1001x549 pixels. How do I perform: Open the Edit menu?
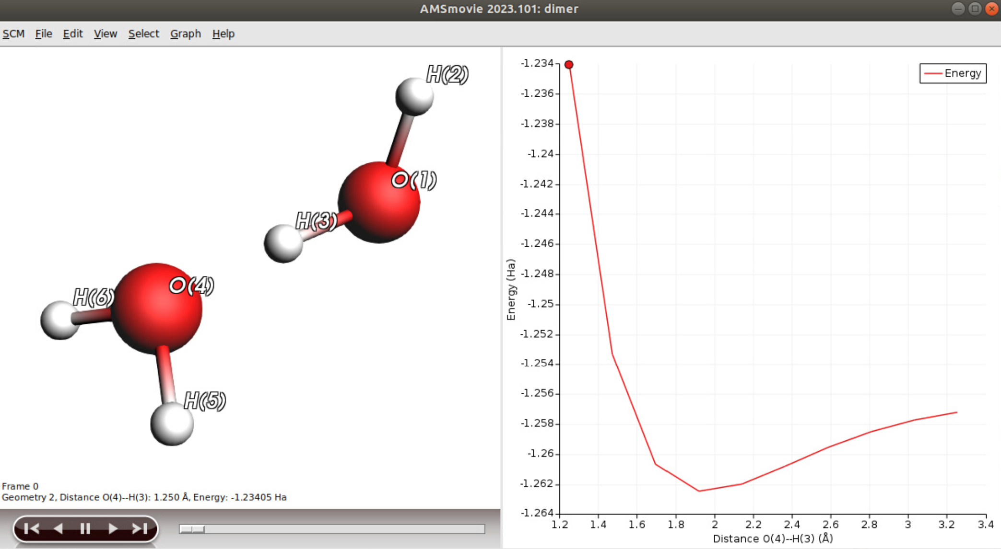tap(72, 34)
